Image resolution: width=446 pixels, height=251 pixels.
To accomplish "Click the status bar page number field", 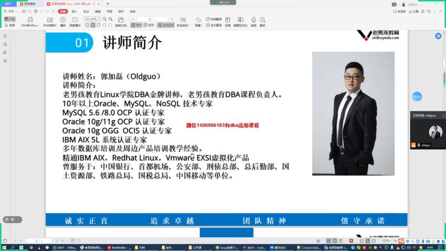I will click(39, 240).
